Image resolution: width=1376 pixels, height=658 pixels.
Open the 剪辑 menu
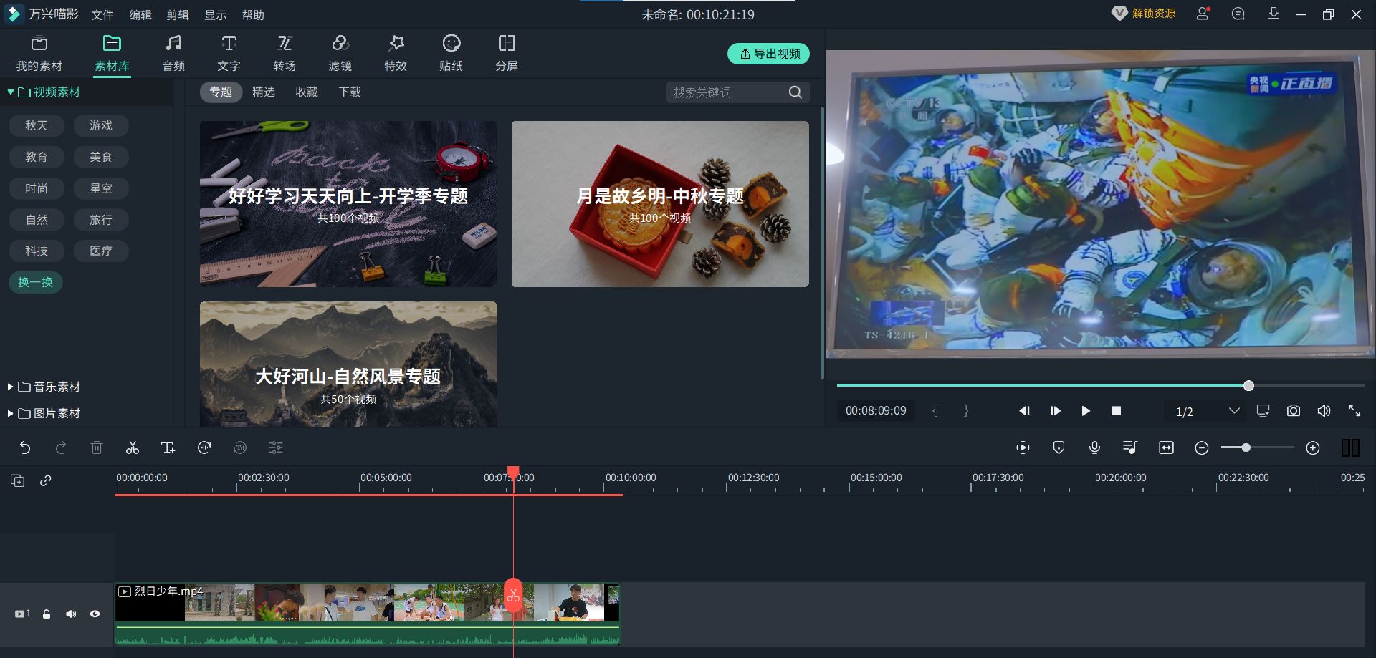178,15
